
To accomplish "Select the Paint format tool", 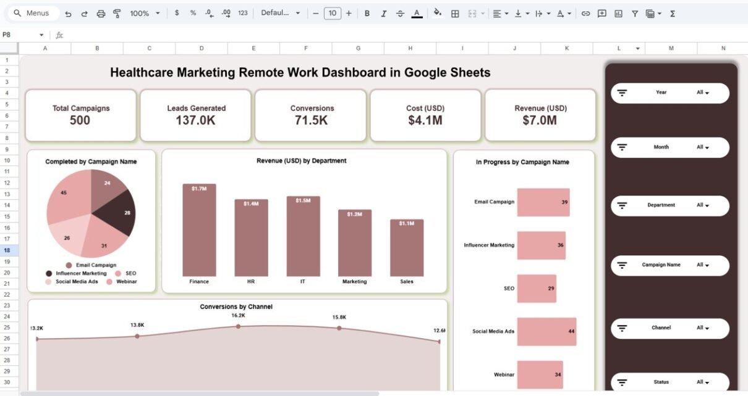I will pos(117,14).
